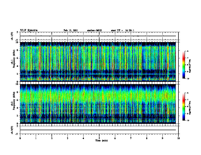
Task: Click time axis tick label "3"
Action: 68,138
